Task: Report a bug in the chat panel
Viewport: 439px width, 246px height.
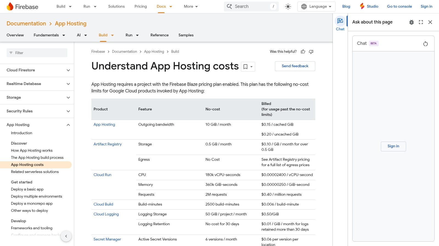Action: 411,22
